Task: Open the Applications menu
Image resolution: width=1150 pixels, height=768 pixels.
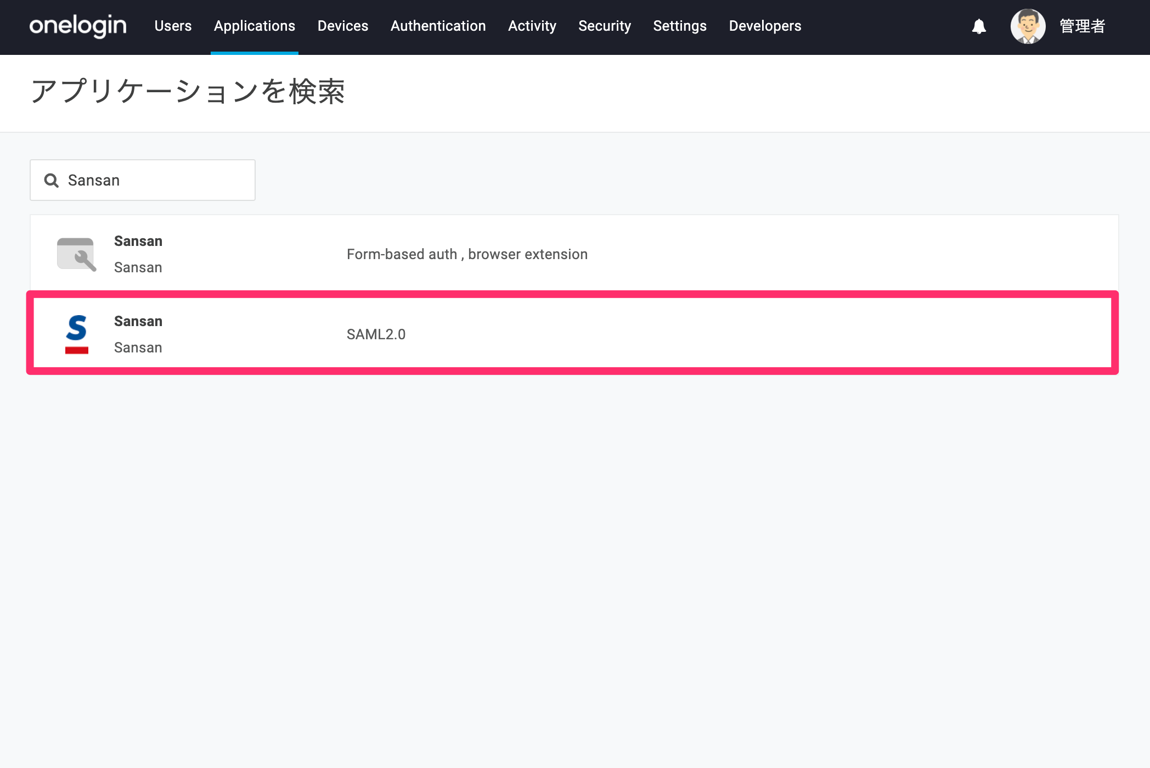Action: pos(255,26)
